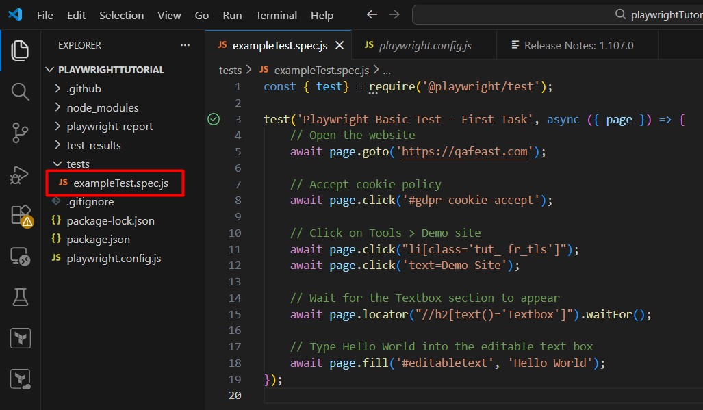Collapse the tests folder
Viewport: 703px width, 410px height.
pos(77,164)
